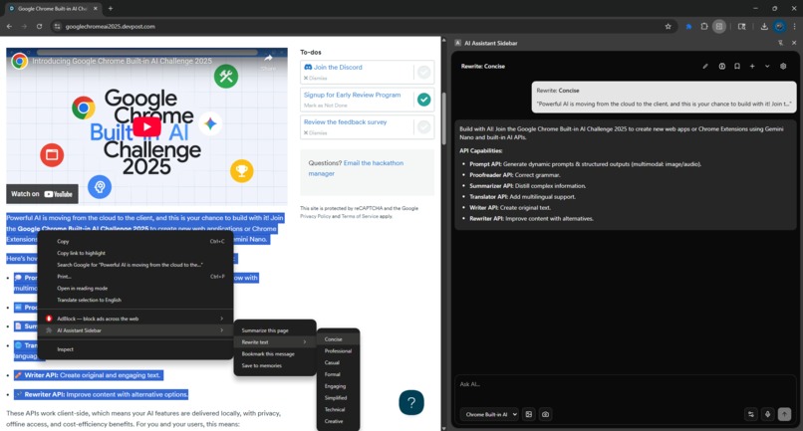803x431 pixels.
Task: Open the Extensions puzzle icon
Action: (x=704, y=27)
